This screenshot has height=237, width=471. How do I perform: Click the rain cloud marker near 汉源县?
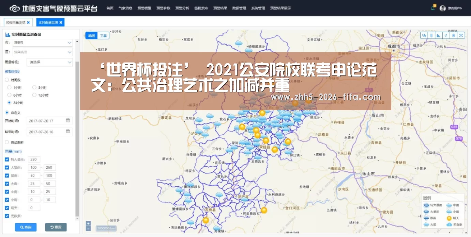(x=244, y=199)
